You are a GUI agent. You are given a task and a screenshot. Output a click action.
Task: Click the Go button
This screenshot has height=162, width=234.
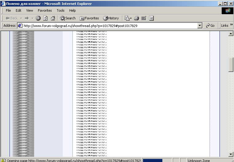point(210,26)
